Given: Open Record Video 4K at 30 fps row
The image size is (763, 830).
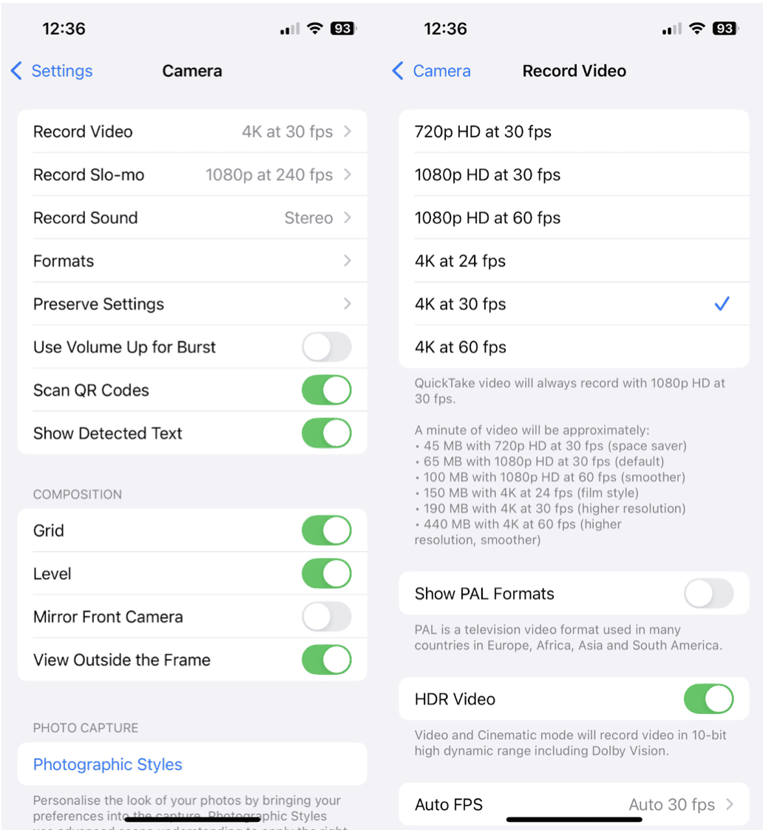Looking at the screenshot, I should tap(192, 132).
